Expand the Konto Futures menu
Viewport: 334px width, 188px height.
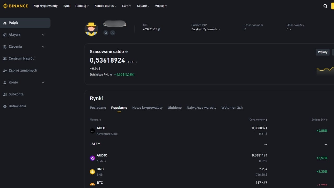pyautogui.click(x=105, y=6)
